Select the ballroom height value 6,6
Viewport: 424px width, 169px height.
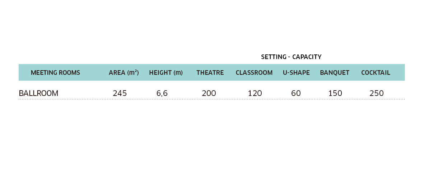pos(162,93)
